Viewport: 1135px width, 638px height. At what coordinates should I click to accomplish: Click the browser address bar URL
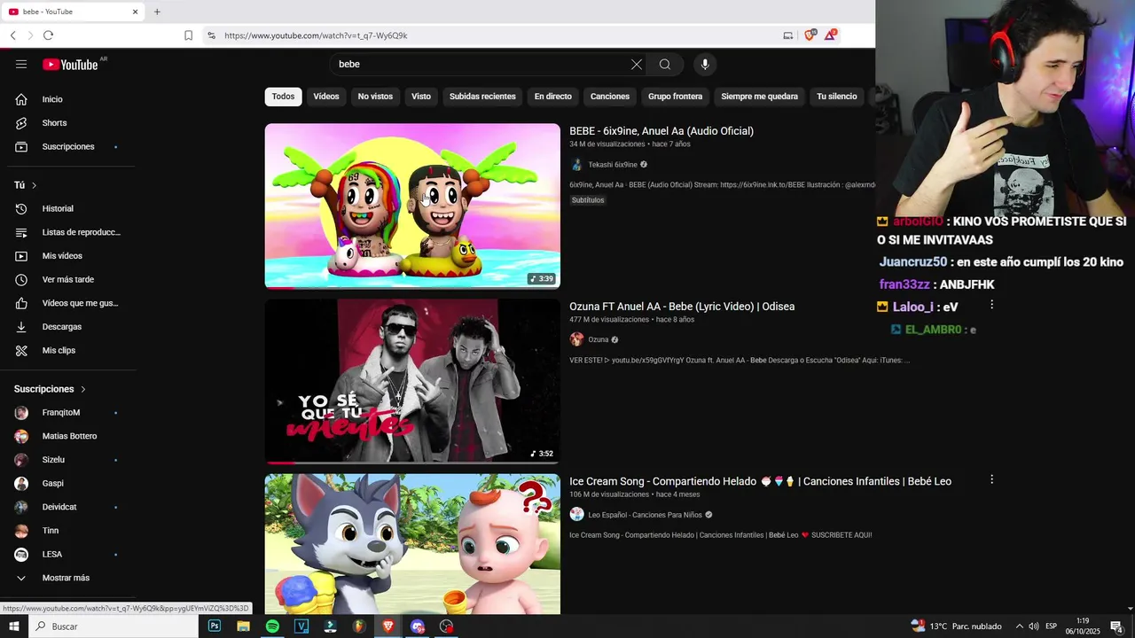point(316,35)
